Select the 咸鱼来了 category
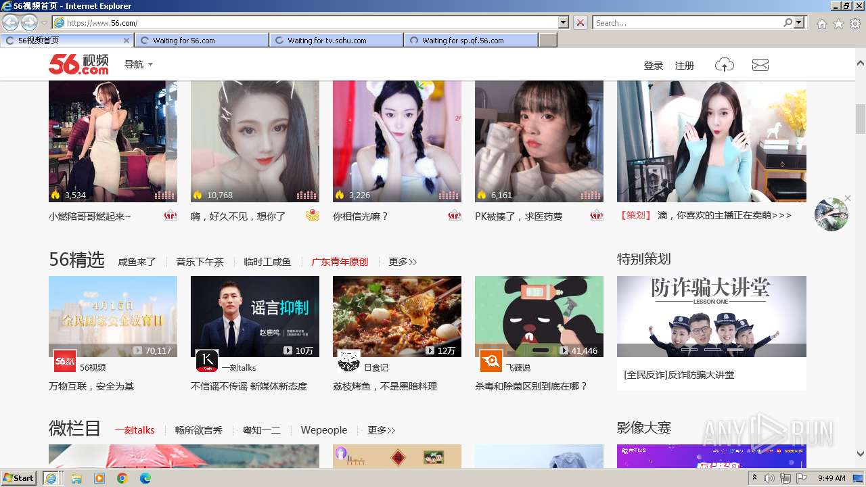 tap(137, 262)
